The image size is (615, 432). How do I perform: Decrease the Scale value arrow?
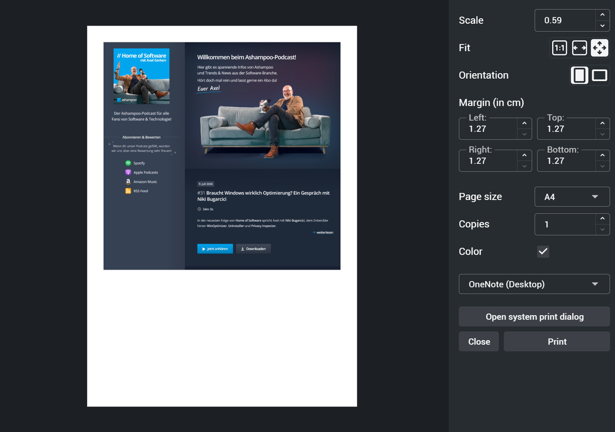coord(602,26)
